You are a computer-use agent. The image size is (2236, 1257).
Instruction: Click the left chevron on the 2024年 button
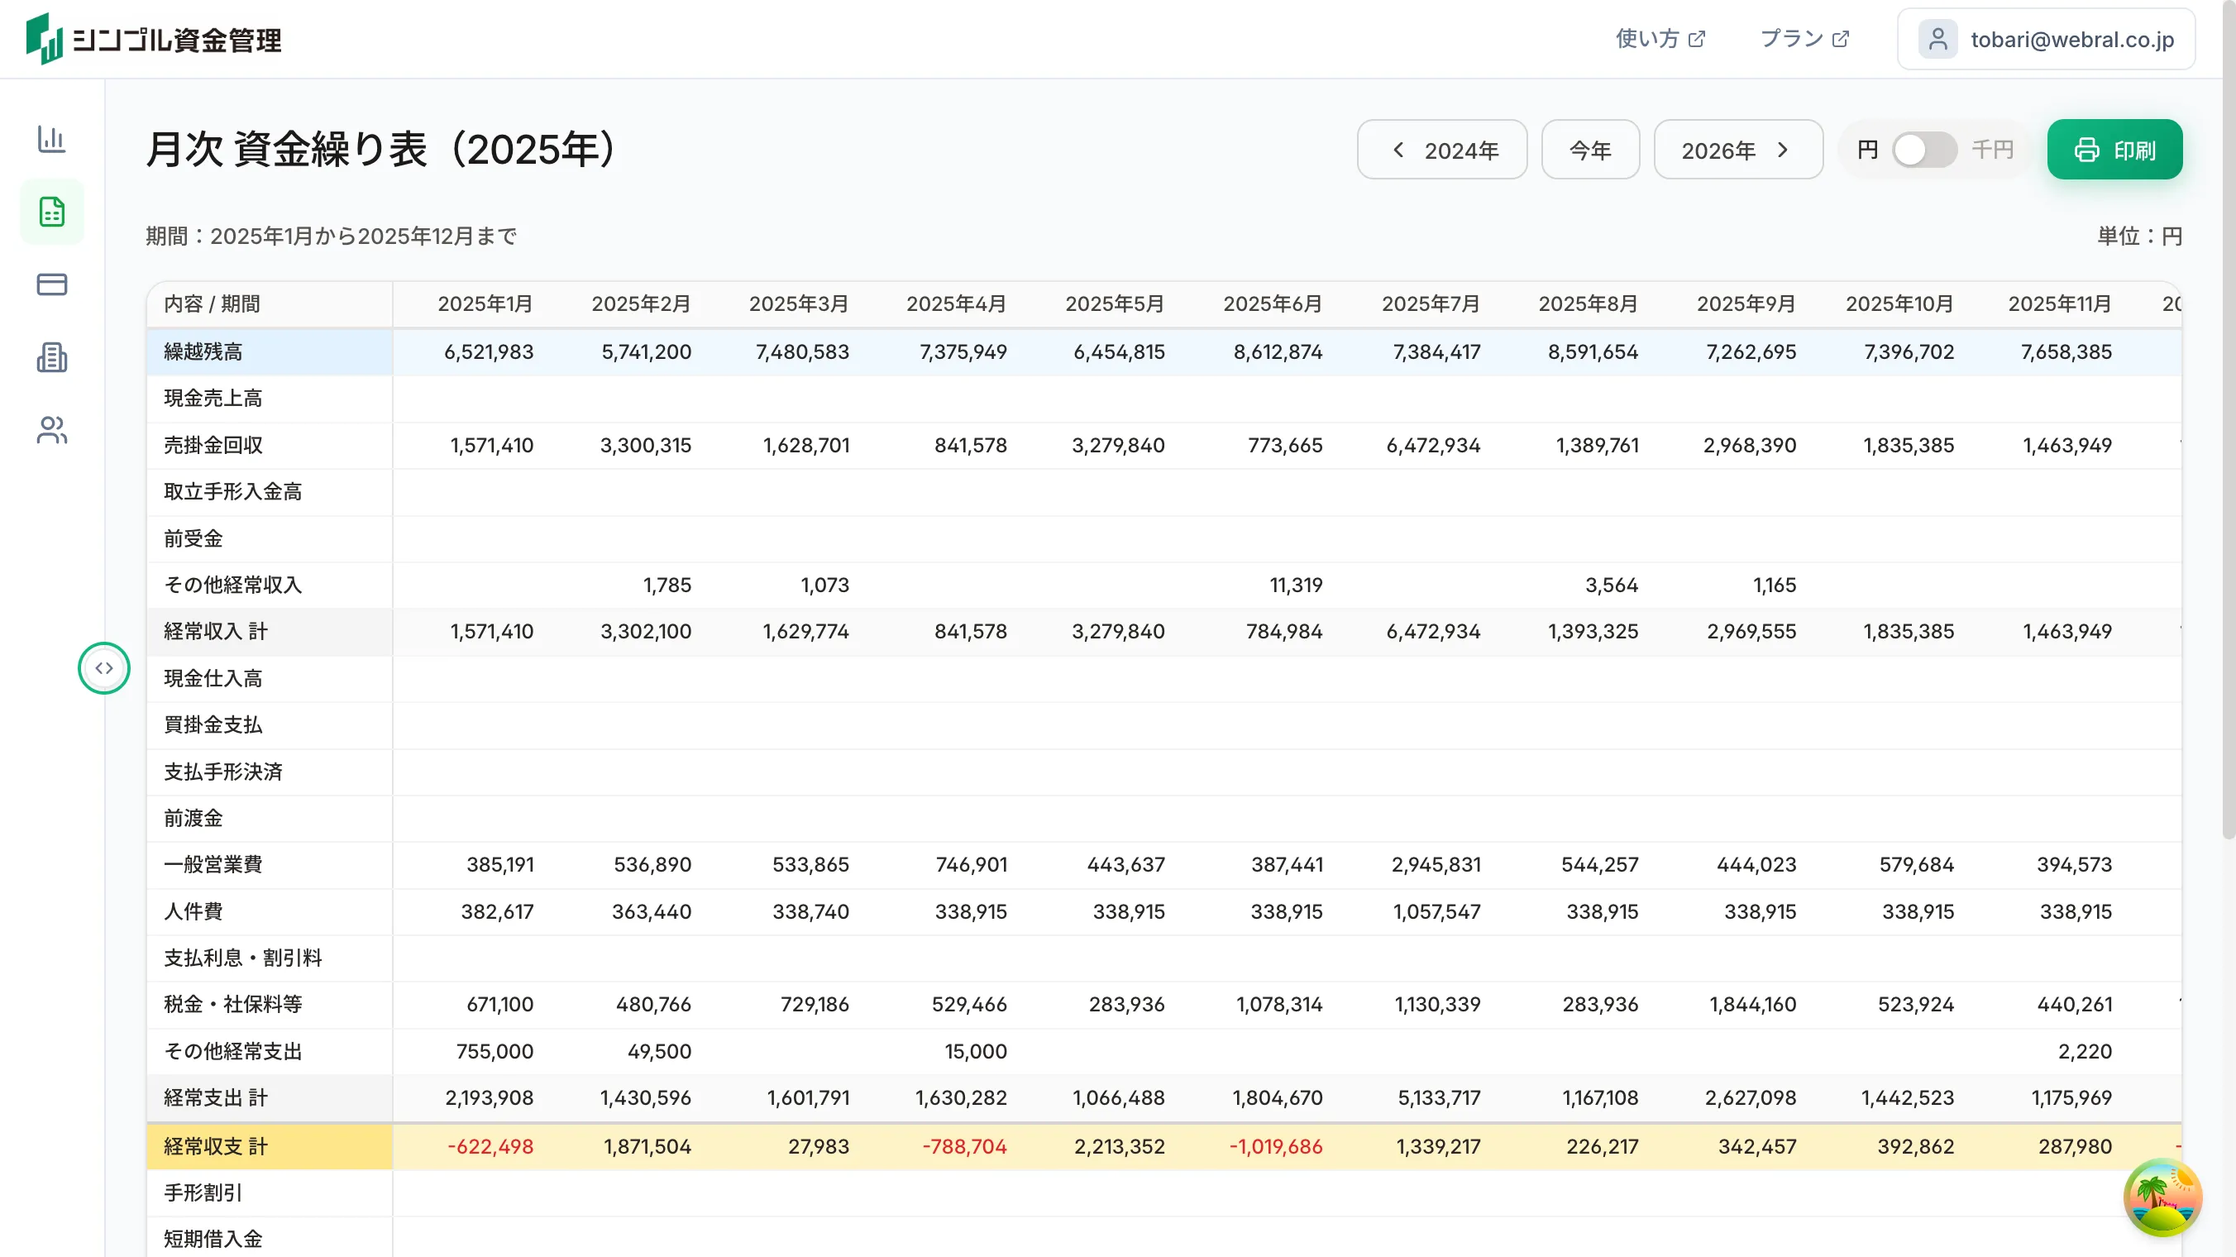(x=1397, y=150)
